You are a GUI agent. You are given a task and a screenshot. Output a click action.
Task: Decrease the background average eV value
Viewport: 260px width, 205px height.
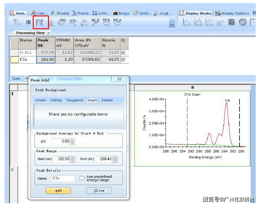tap(72, 143)
